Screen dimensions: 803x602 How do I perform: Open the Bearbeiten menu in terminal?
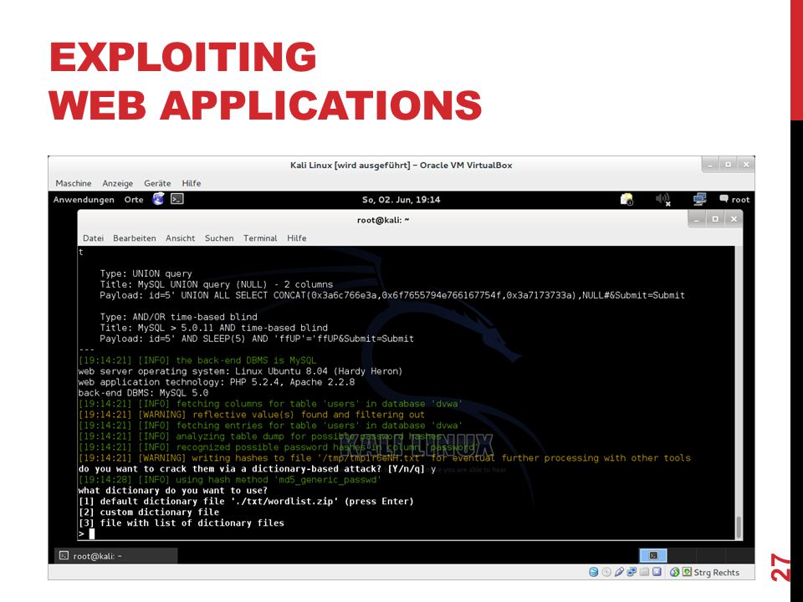(x=134, y=238)
